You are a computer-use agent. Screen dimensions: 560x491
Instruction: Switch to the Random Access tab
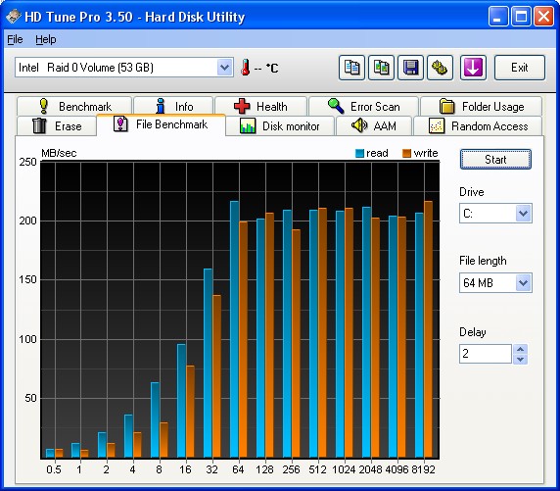coord(478,125)
